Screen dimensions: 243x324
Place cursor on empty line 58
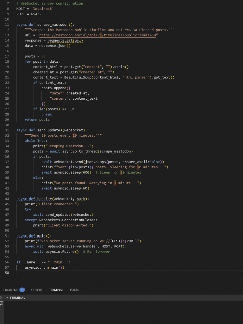click(130, 273)
